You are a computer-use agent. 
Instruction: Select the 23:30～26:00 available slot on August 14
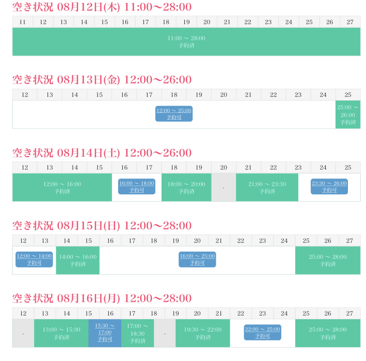(329, 187)
